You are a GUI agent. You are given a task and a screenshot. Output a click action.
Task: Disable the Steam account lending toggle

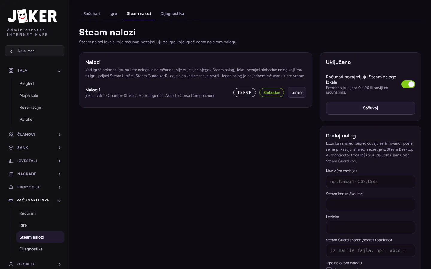tap(408, 84)
